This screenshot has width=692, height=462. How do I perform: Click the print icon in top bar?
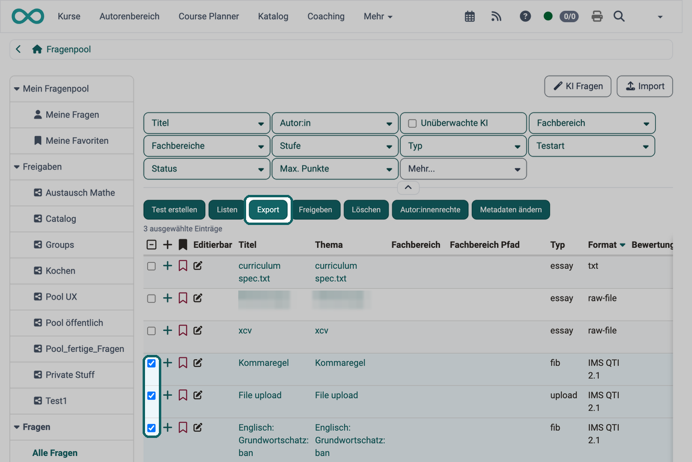(597, 16)
